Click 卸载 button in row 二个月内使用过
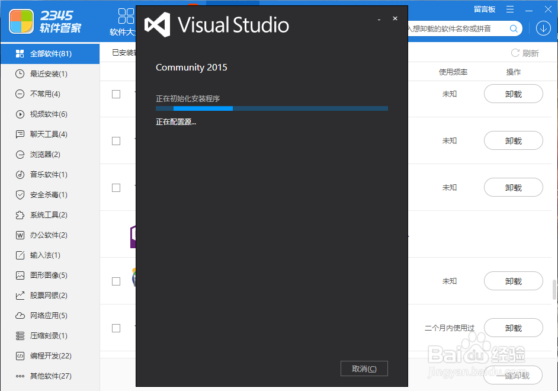This screenshot has width=558, height=391. click(513, 328)
